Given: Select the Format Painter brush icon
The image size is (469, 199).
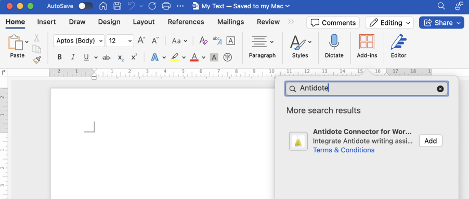Looking at the screenshot, I should point(36,60).
